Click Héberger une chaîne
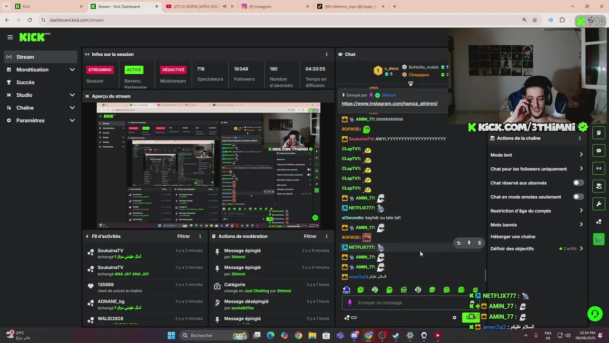This screenshot has width=609, height=343. pyautogui.click(x=513, y=237)
